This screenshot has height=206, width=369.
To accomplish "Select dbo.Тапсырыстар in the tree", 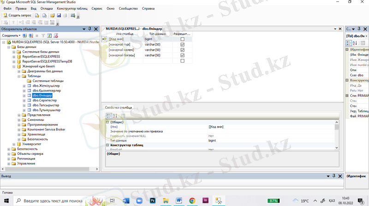I will tap(46, 106).
